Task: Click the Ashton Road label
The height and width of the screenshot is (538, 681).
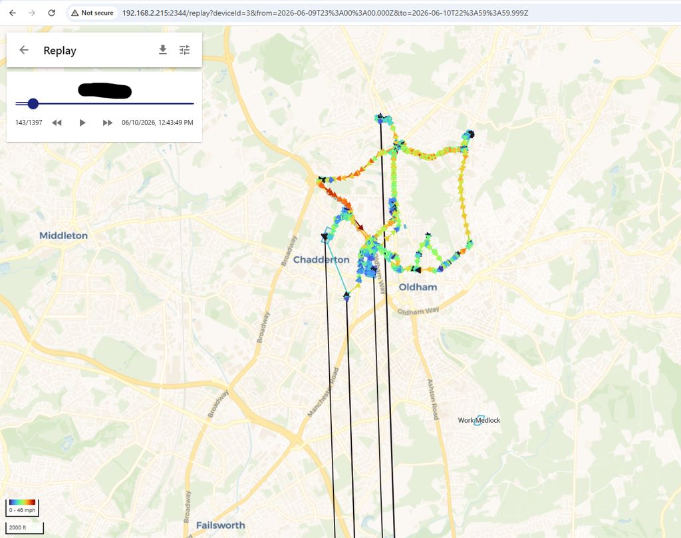Action: (x=433, y=400)
